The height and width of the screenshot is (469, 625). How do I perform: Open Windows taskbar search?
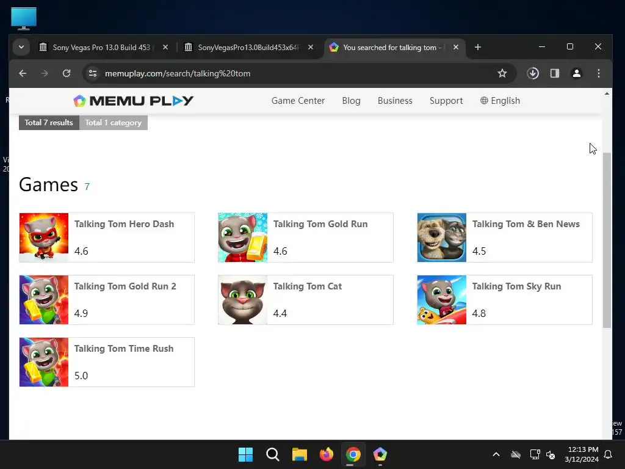[x=273, y=454]
